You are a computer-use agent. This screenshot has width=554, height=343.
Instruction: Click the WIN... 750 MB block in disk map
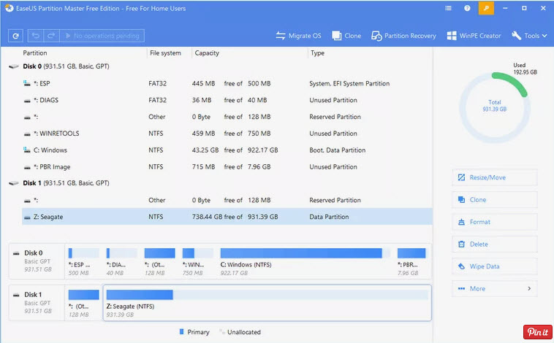[x=198, y=261]
